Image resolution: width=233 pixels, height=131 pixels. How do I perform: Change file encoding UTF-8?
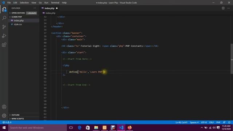point(204,122)
